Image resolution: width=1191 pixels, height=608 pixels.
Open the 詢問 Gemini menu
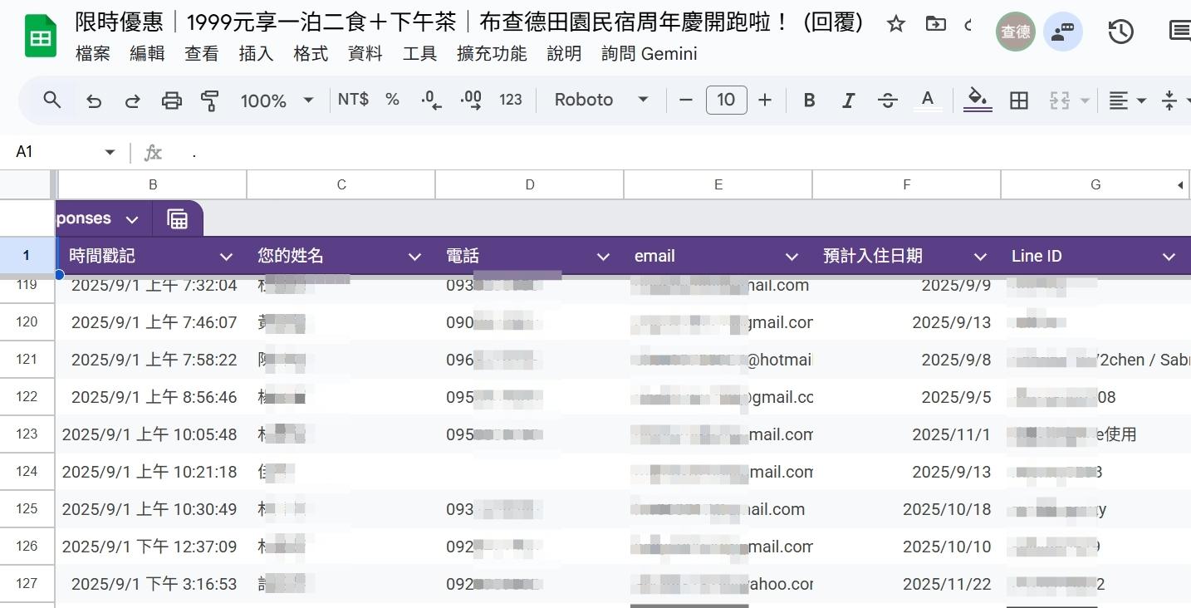(649, 54)
